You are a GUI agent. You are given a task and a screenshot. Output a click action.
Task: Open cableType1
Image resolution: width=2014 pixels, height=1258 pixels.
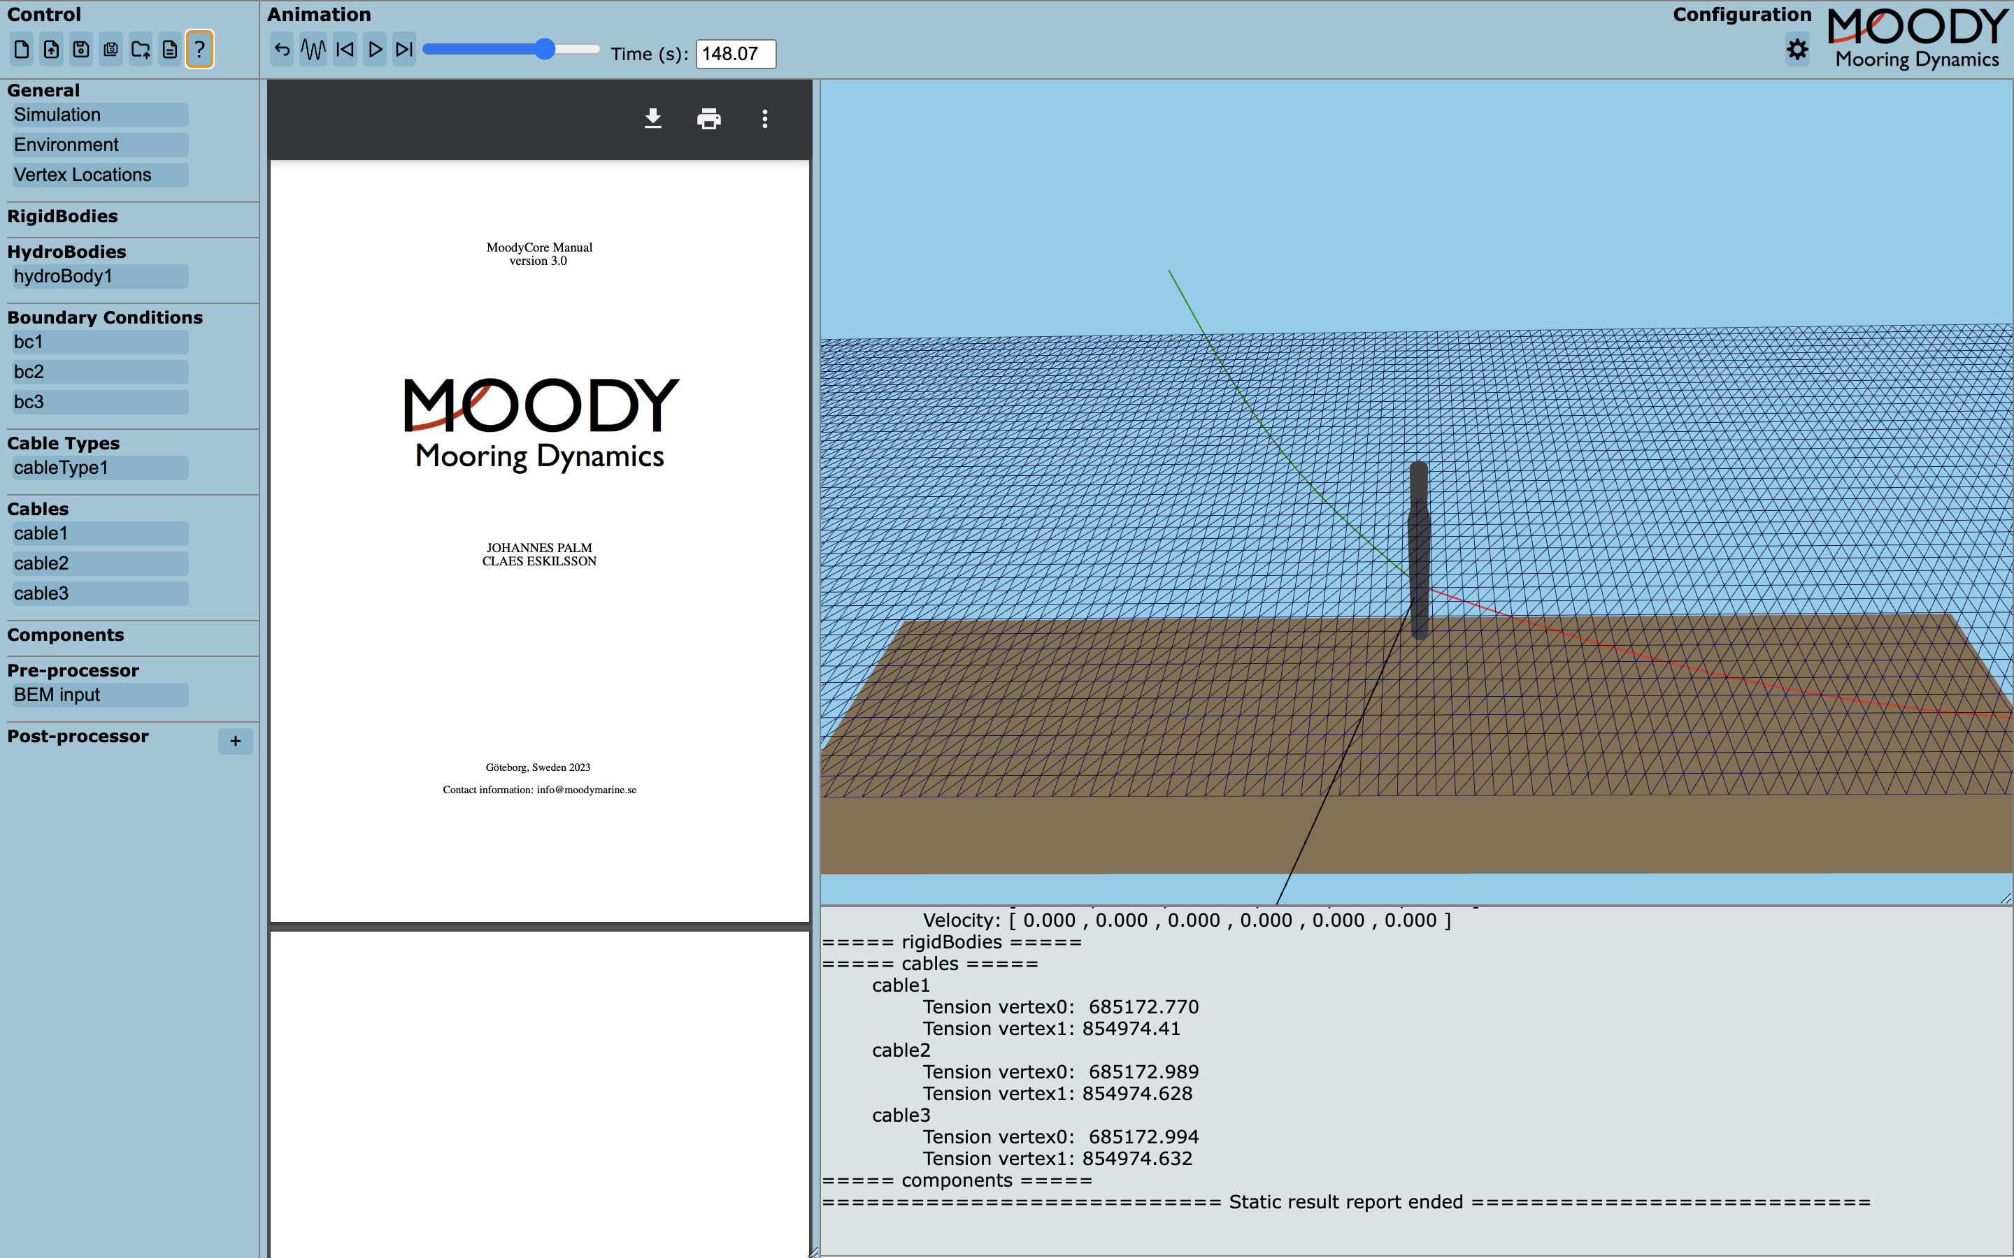100,468
